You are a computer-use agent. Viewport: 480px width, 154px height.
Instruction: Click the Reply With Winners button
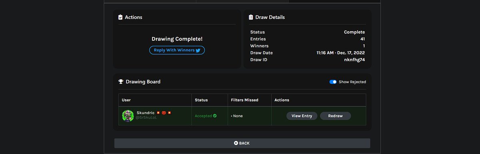[177, 50]
